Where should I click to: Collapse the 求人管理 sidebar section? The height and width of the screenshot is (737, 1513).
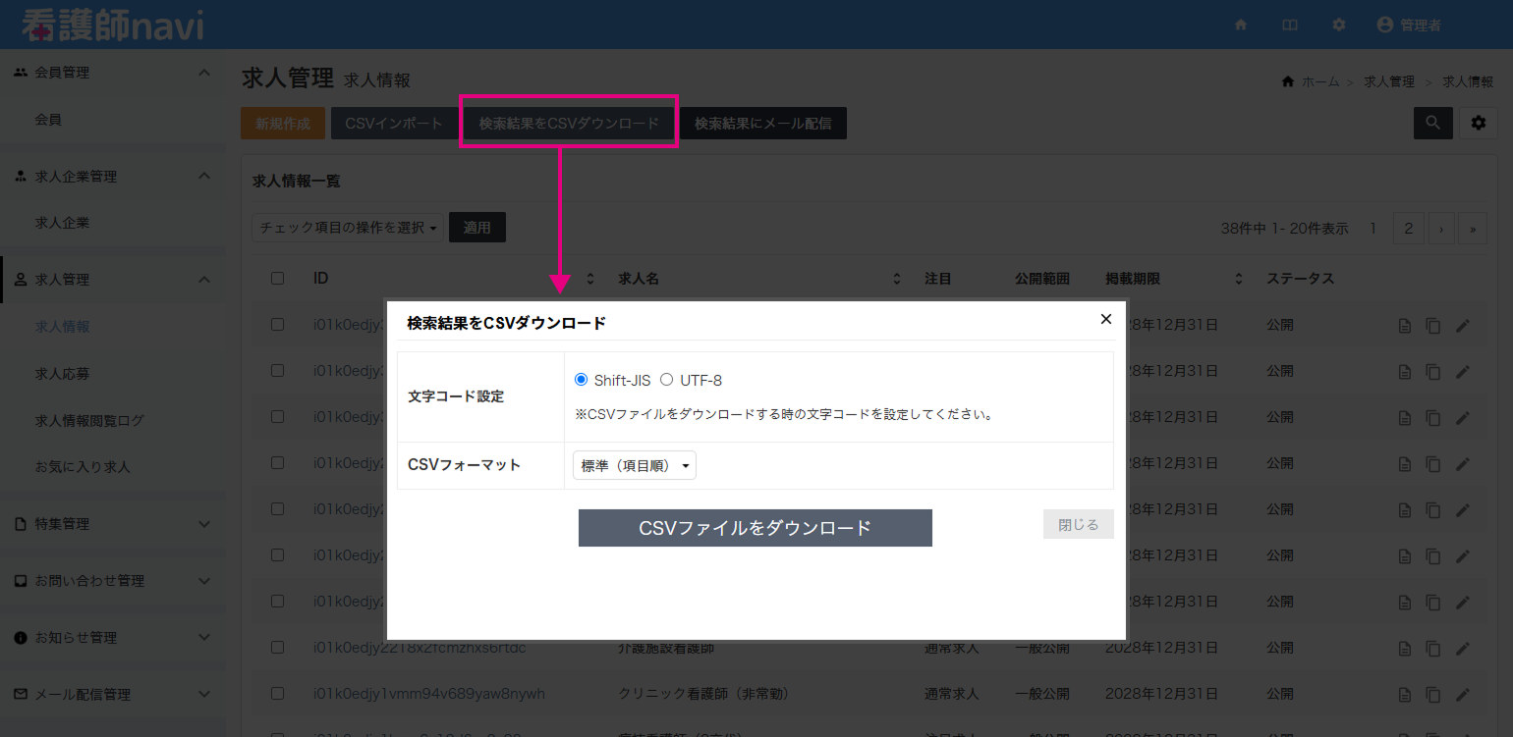(204, 279)
